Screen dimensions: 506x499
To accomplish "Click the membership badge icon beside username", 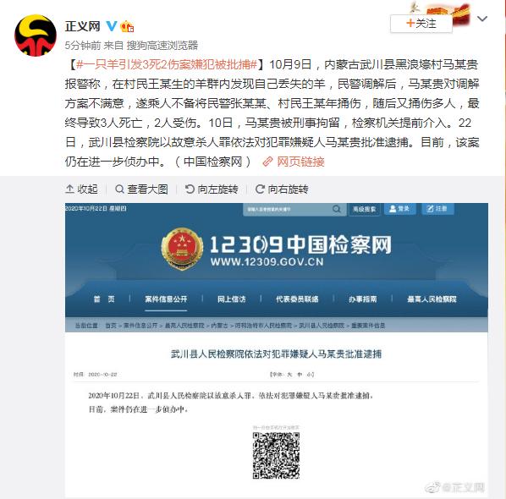I will pos(127,26).
